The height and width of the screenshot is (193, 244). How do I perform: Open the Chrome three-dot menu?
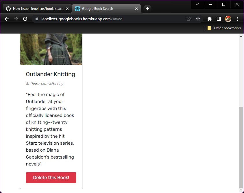pos(237,19)
